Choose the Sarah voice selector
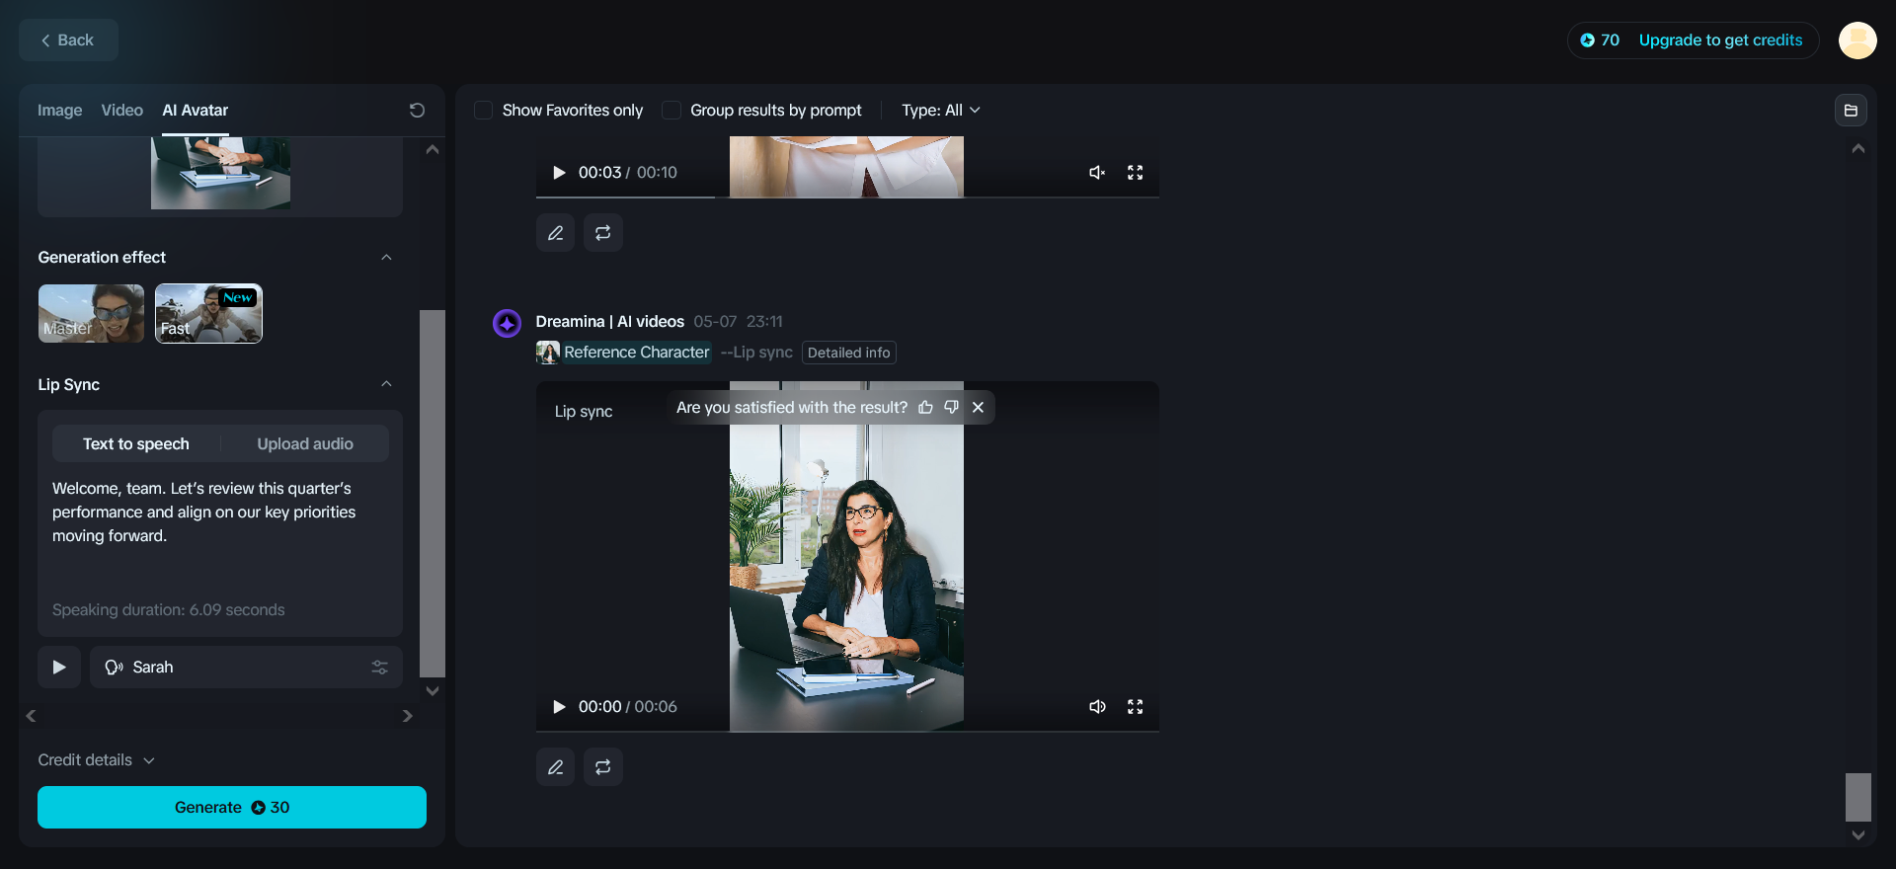This screenshot has height=869, width=1896. 246,668
